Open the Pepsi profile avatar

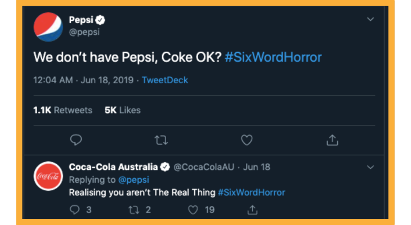pos(48,27)
